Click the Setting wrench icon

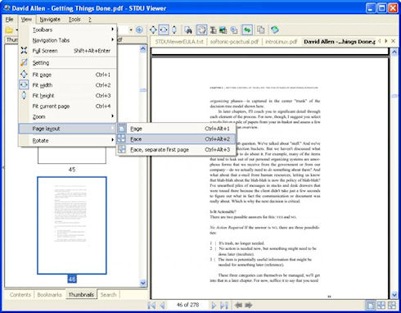24,62
